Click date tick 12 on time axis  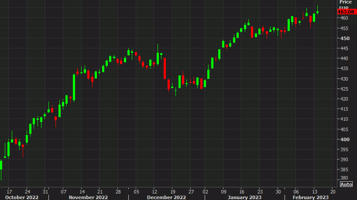154,192
